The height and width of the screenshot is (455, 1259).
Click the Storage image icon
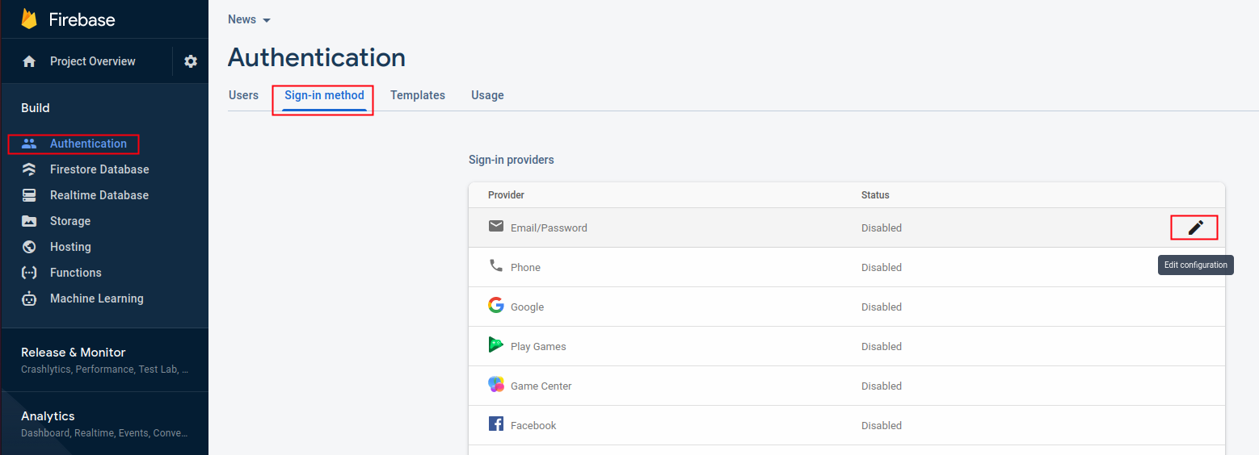(x=29, y=221)
